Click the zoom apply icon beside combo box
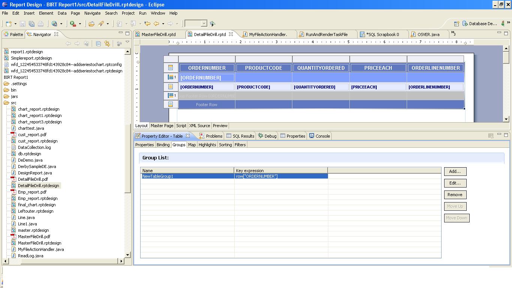512x288 pixels. 213,24
